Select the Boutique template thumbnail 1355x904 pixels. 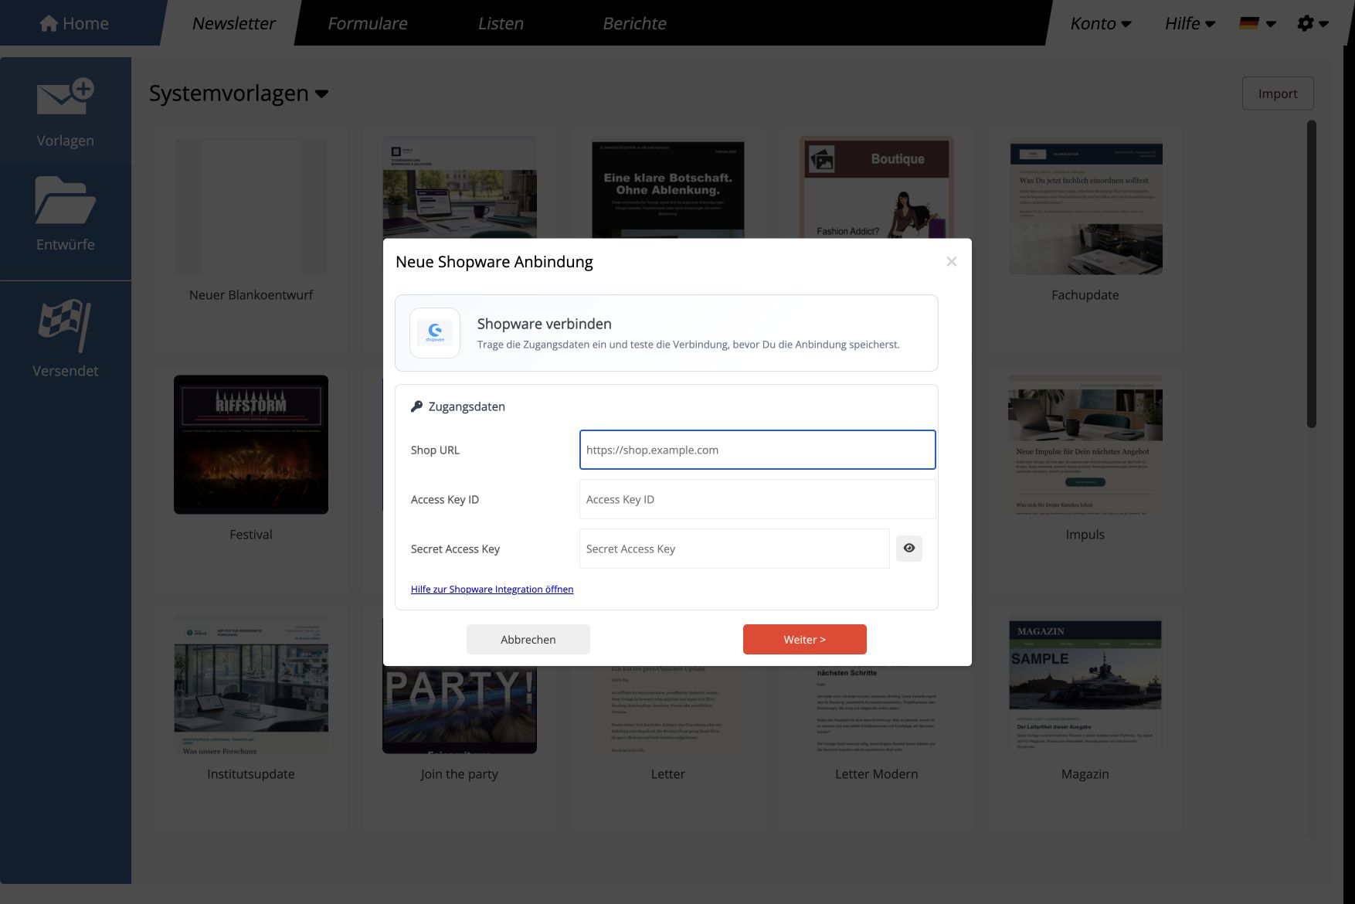877,188
